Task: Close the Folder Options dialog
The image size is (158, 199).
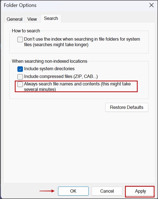Action: coord(151,5)
